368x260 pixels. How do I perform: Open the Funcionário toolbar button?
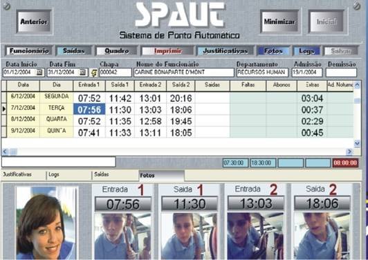click(x=28, y=50)
